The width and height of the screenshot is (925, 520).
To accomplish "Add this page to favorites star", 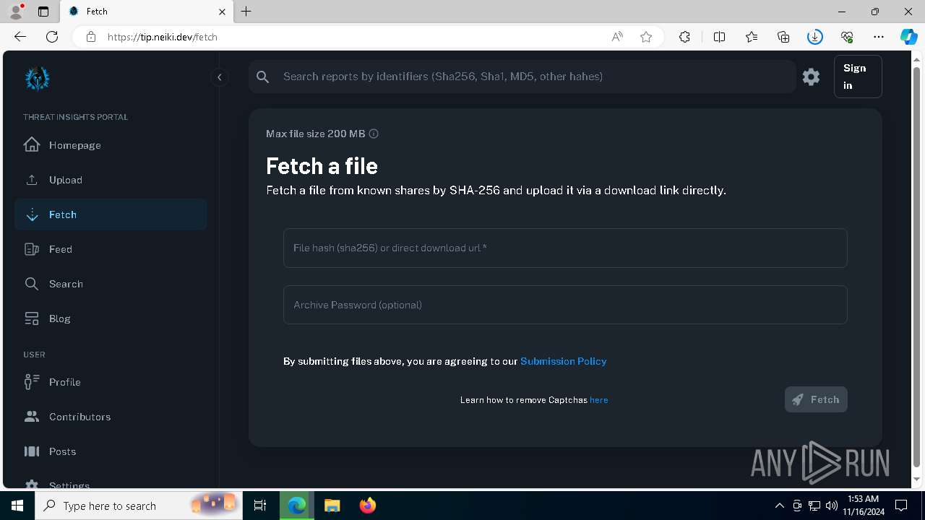I will tap(646, 37).
